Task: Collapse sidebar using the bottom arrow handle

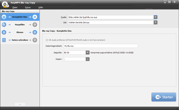Action: pos(20,104)
